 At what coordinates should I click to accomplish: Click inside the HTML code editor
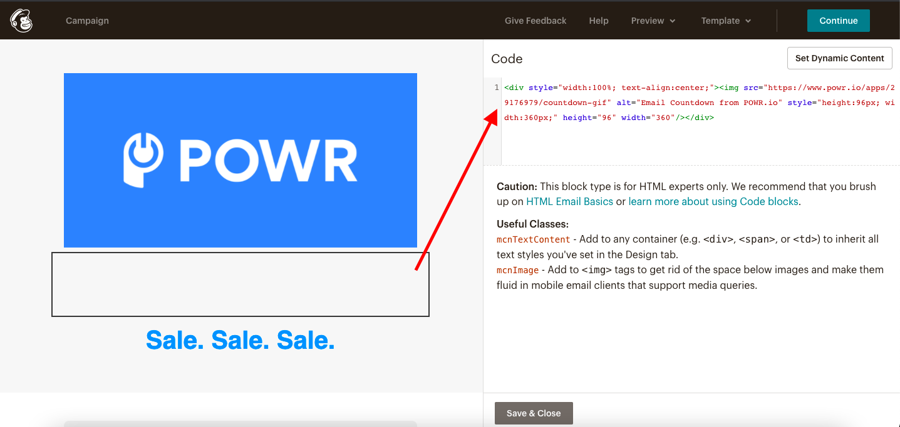(x=700, y=122)
